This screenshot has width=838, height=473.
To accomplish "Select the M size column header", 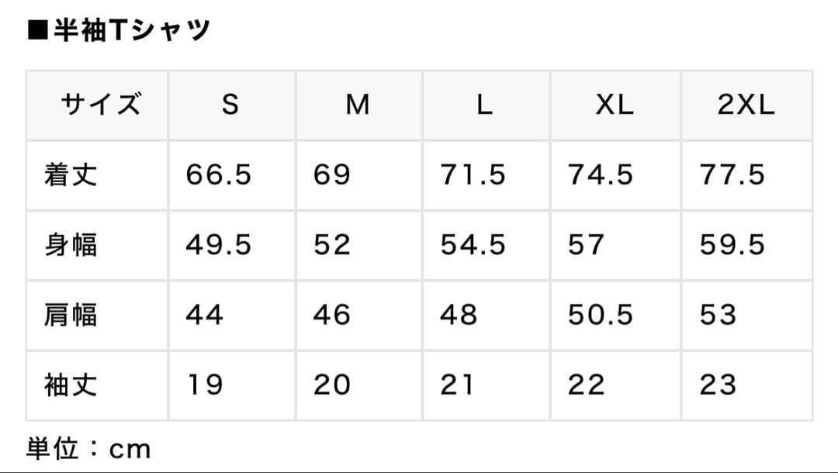I will pos(358,105).
